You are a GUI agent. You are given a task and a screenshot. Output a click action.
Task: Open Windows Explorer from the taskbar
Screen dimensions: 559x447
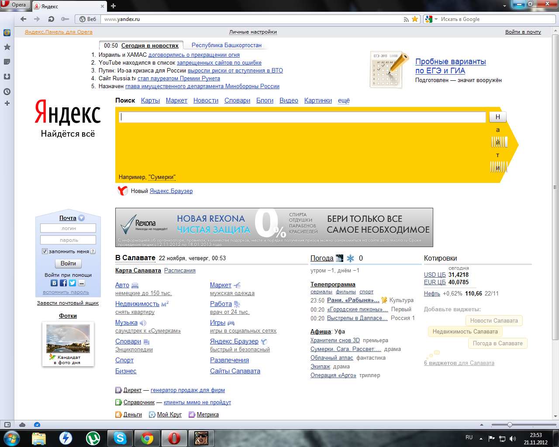39,438
